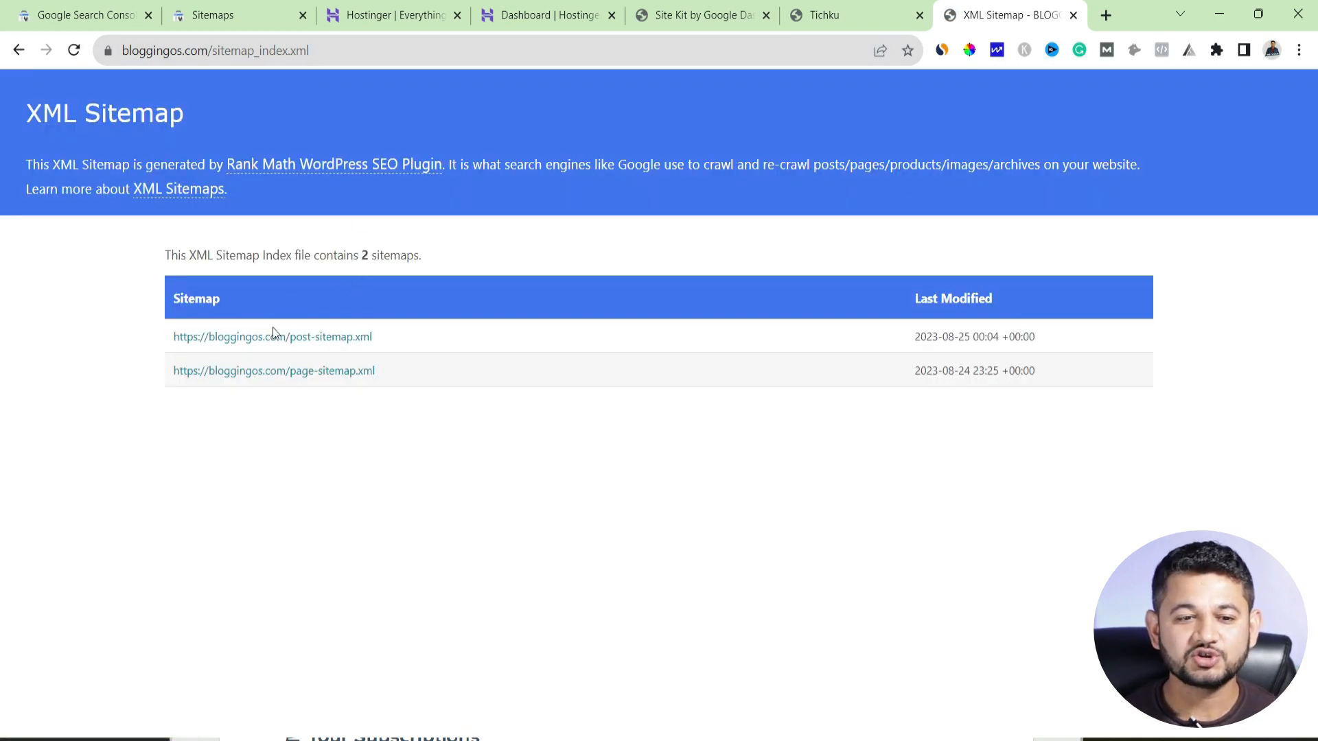The image size is (1318, 741).
Task: Click the presenter webcam thumbnail
Action: point(1200,628)
